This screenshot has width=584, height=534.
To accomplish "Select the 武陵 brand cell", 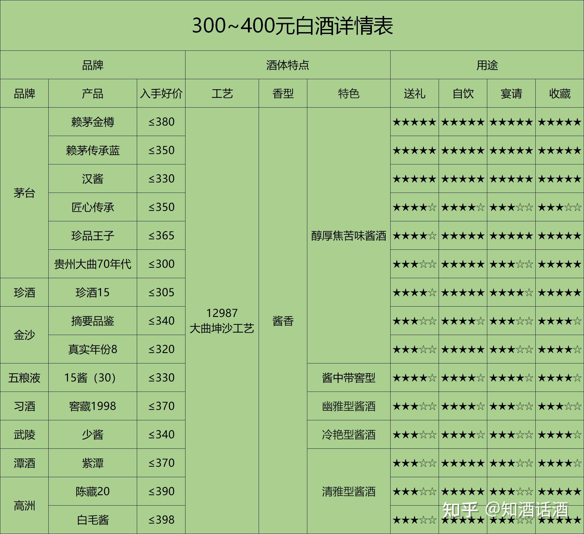I will tap(24, 434).
